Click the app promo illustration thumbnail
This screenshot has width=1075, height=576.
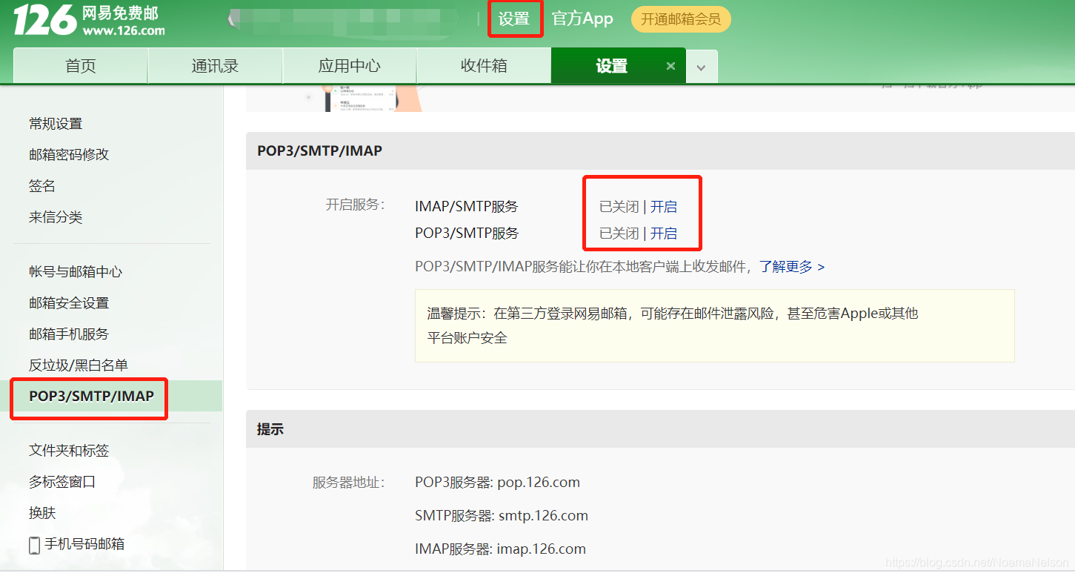pyautogui.click(x=363, y=98)
